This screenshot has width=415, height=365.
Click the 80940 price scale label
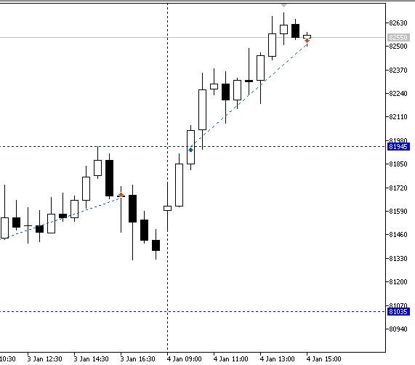(398, 329)
